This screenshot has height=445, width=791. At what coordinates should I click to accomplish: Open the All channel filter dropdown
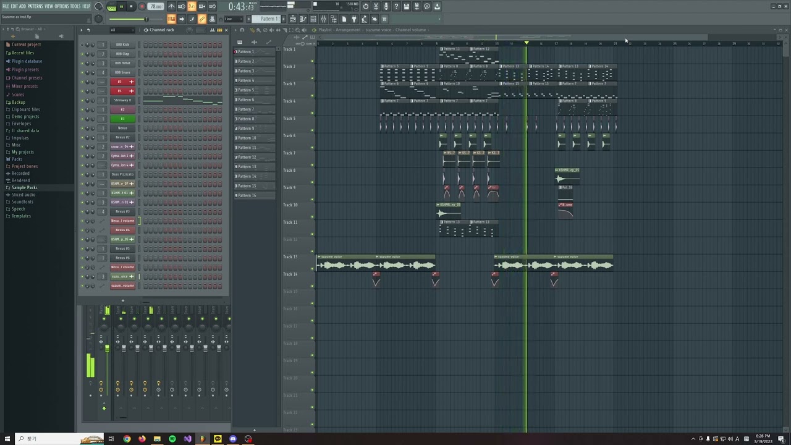pos(122,30)
